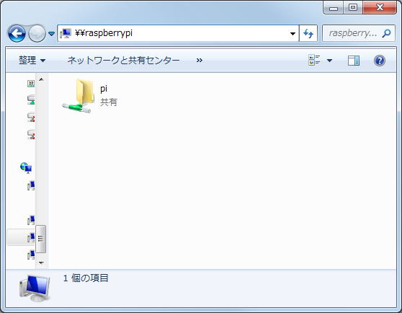Select the highlighted computer in navigation pane

21,237
